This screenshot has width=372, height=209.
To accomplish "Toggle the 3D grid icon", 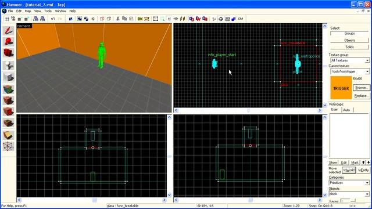I will pyautogui.click(x=13, y=19).
